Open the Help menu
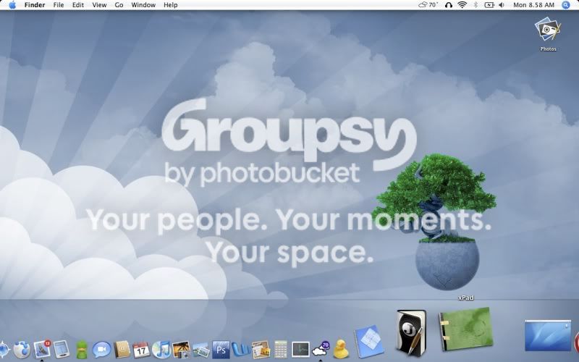This screenshot has width=579, height=362. click(171, 5)
